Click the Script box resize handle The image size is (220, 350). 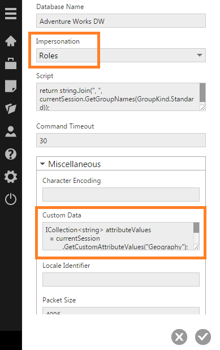coord(202,108)
